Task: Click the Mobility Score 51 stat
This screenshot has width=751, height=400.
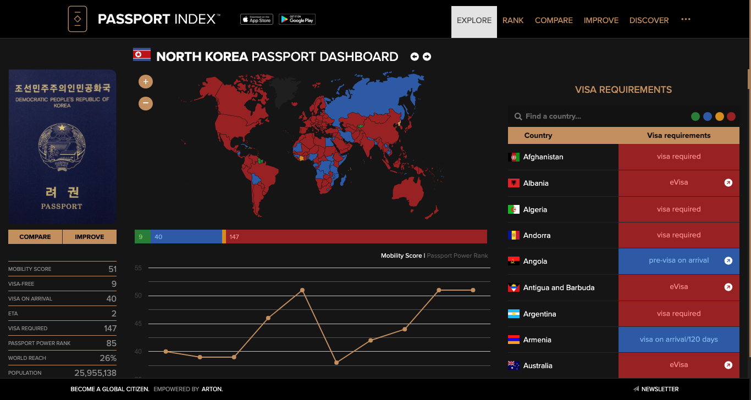Action: pyautogui.click(x=62, y=269)
